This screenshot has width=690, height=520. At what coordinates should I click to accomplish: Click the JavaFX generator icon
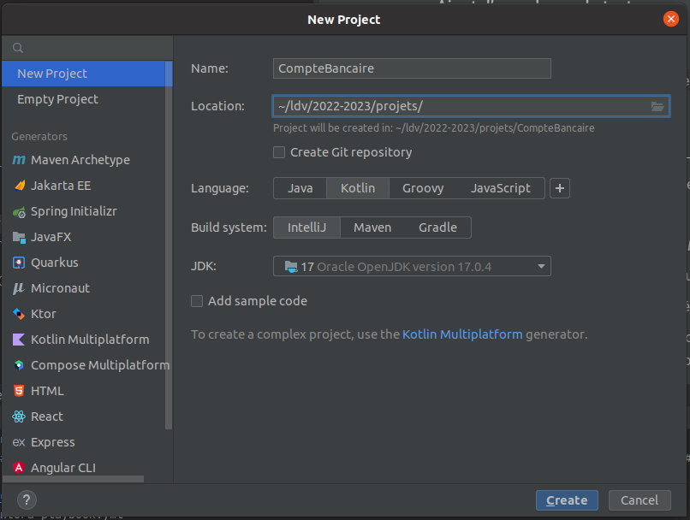[x=19, y=238]
